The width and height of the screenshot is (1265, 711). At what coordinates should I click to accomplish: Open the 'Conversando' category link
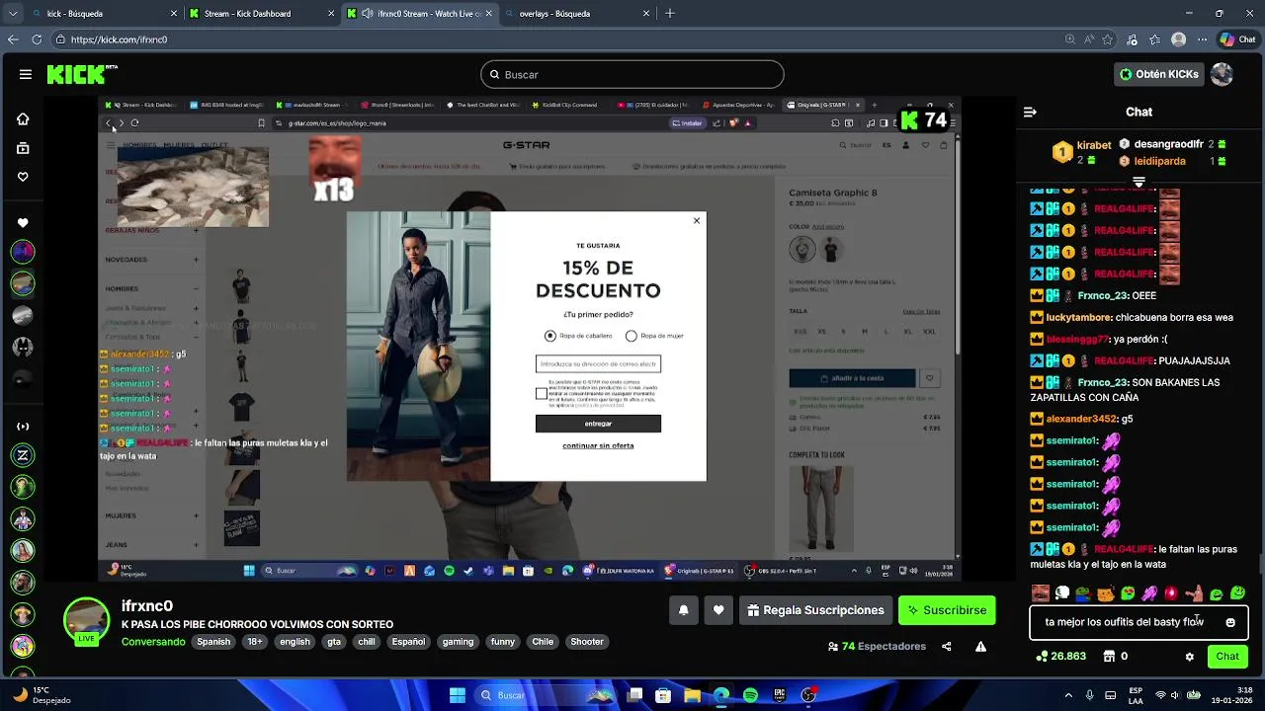coord(153,642)
